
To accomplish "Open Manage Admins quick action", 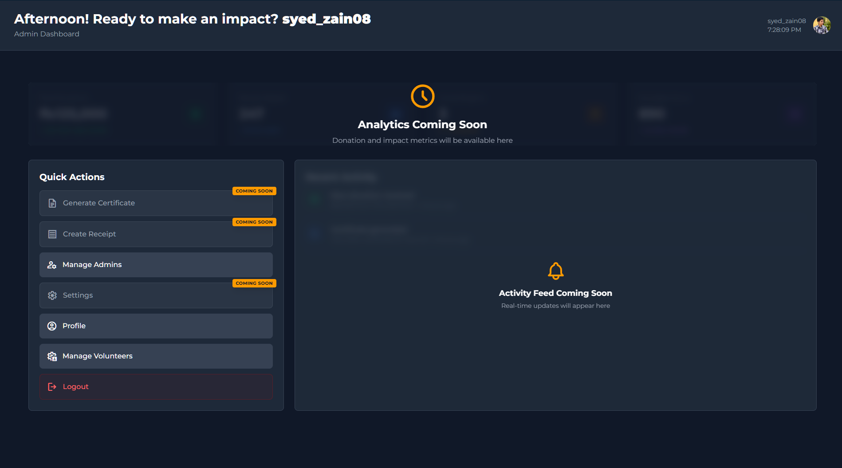I will [x=156, y=265].
